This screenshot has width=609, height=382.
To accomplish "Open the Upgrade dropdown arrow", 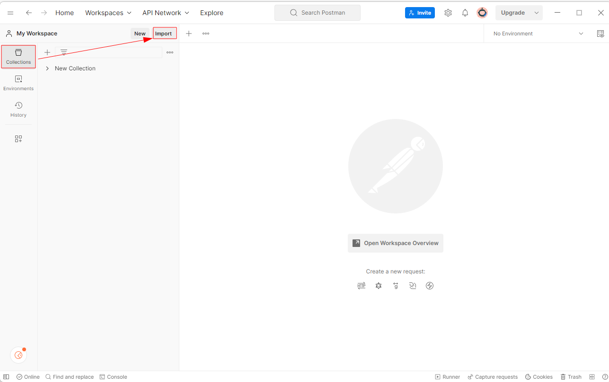I will (x=537, y=13).
